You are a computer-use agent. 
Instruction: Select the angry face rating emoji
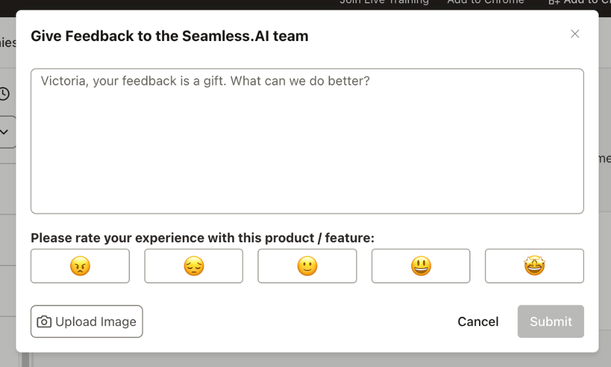[x=80, y=266]
